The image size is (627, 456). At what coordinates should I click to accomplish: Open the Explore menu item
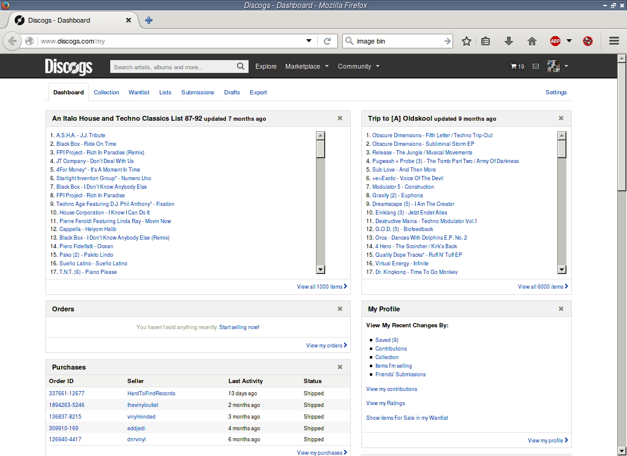pos(266,66)
